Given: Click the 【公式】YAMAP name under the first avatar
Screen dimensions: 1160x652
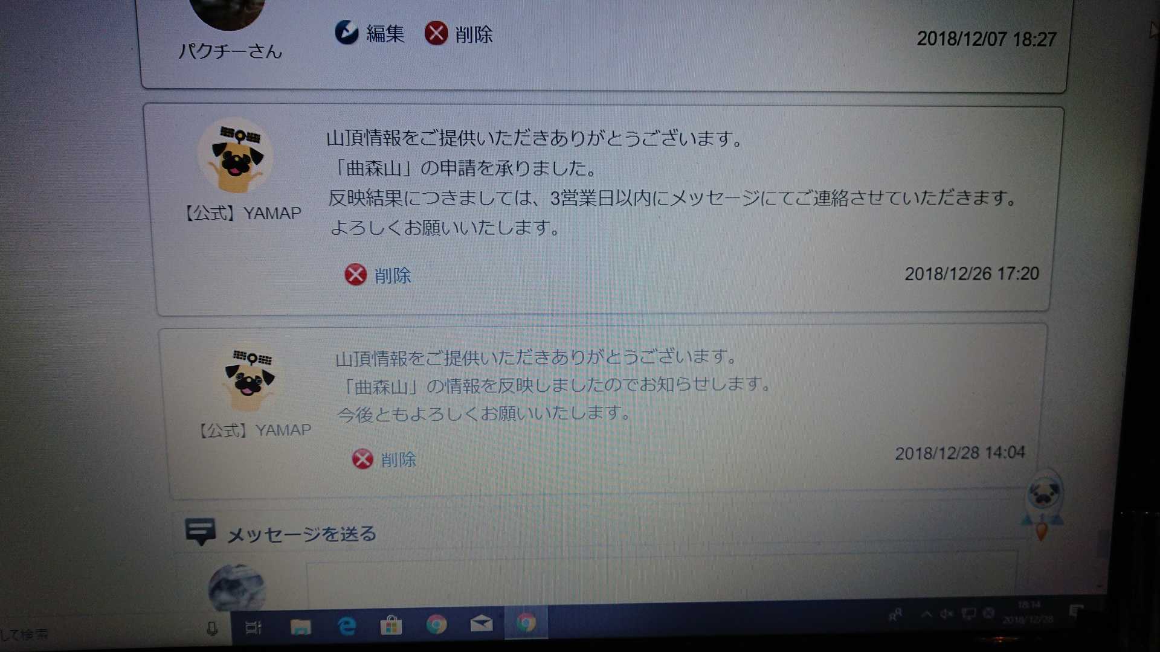Looking at the screenshot, I should click(x=242, y=213).
